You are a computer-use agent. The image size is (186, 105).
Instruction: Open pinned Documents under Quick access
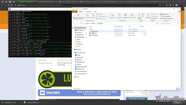(x=80, y=35)
